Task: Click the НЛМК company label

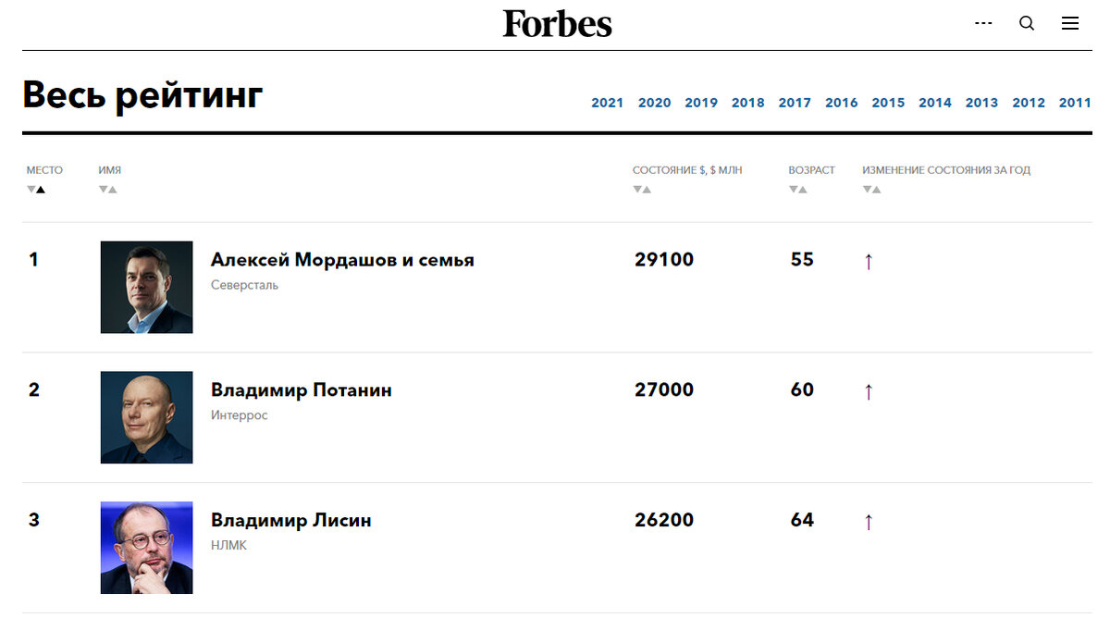Action: 228,546
